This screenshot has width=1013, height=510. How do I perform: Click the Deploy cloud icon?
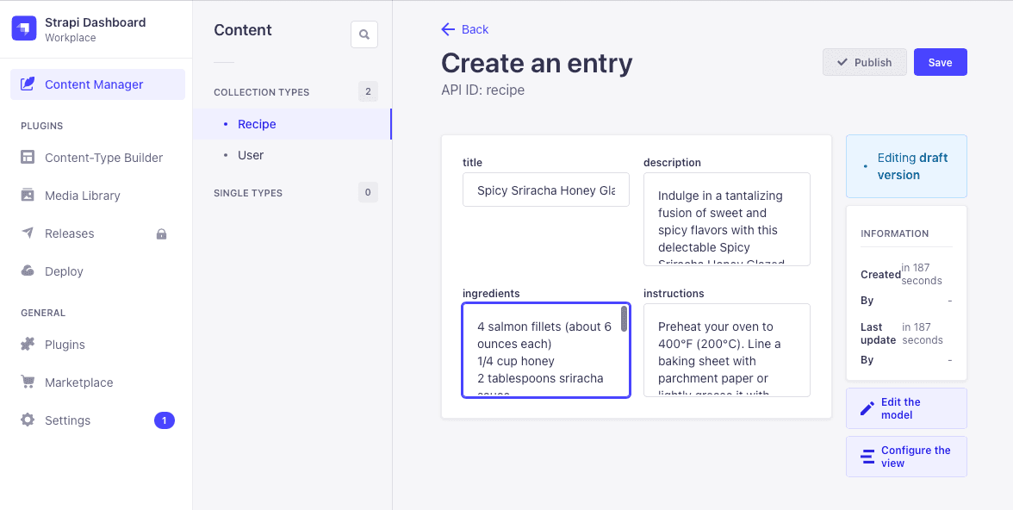coord(28,271)
